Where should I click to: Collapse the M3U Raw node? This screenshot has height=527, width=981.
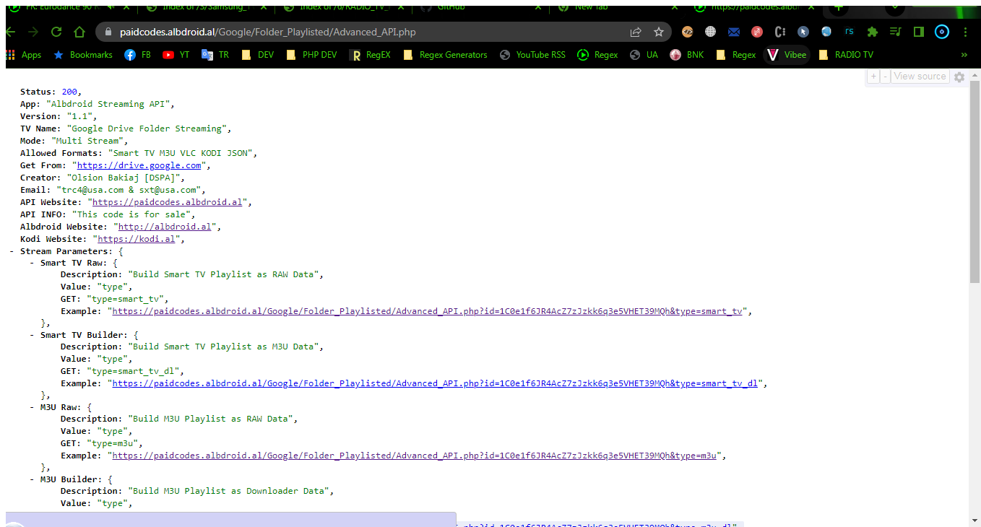point(33,407)
